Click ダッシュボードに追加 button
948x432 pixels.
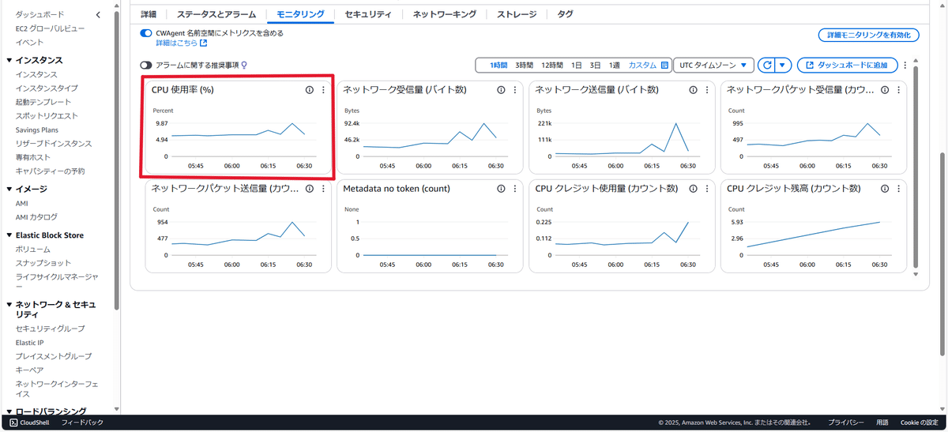[847, 66]
